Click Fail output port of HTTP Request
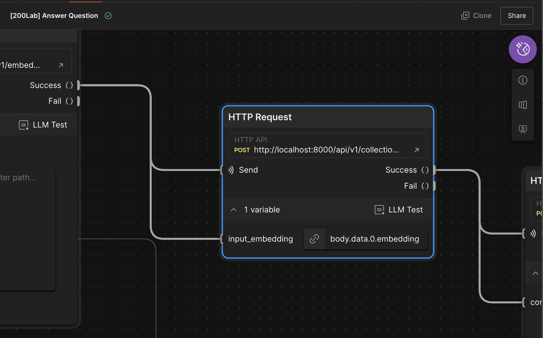Viewport: 543px width, 338px height. (x=434, y=186)
